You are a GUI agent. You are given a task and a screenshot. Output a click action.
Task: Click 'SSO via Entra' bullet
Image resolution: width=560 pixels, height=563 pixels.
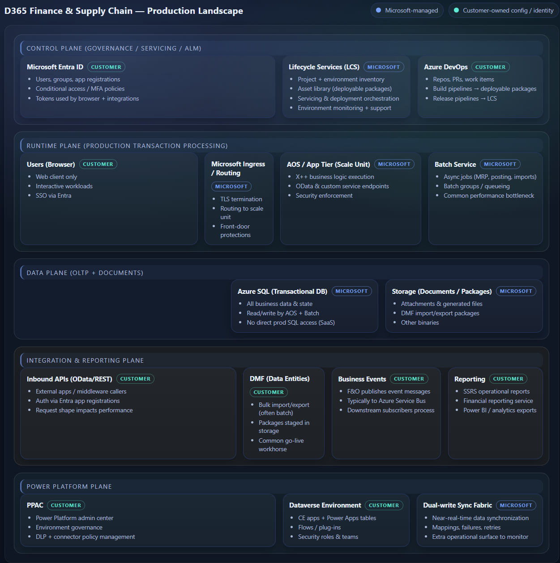point(54,196)
